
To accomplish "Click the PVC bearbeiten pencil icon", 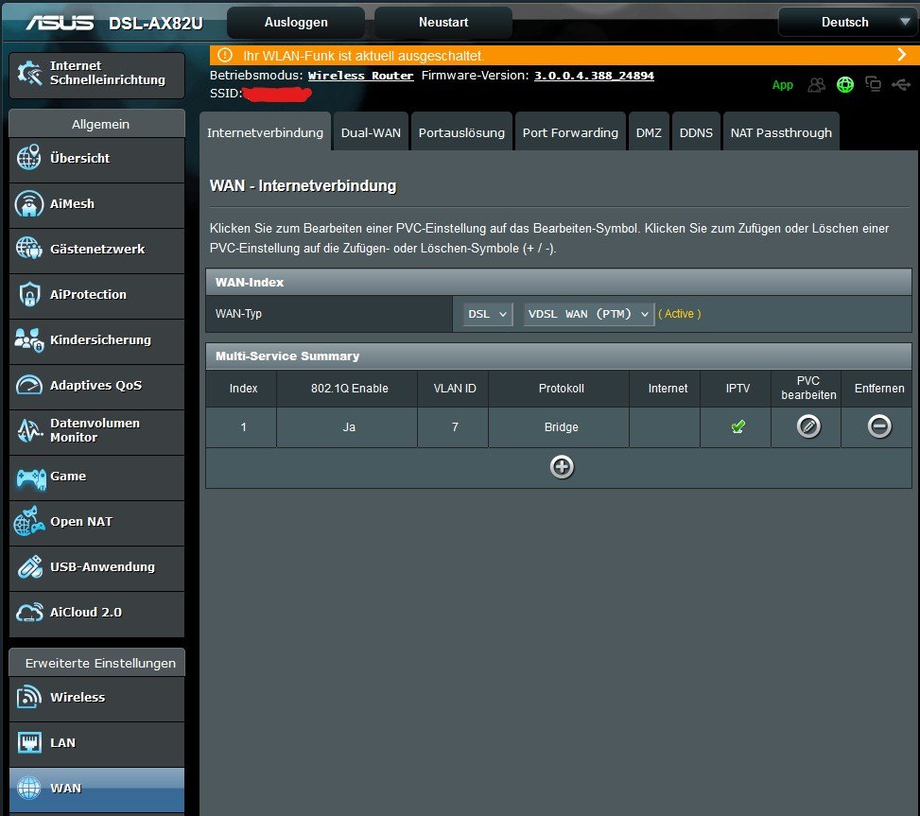I will tap(807, 426).
